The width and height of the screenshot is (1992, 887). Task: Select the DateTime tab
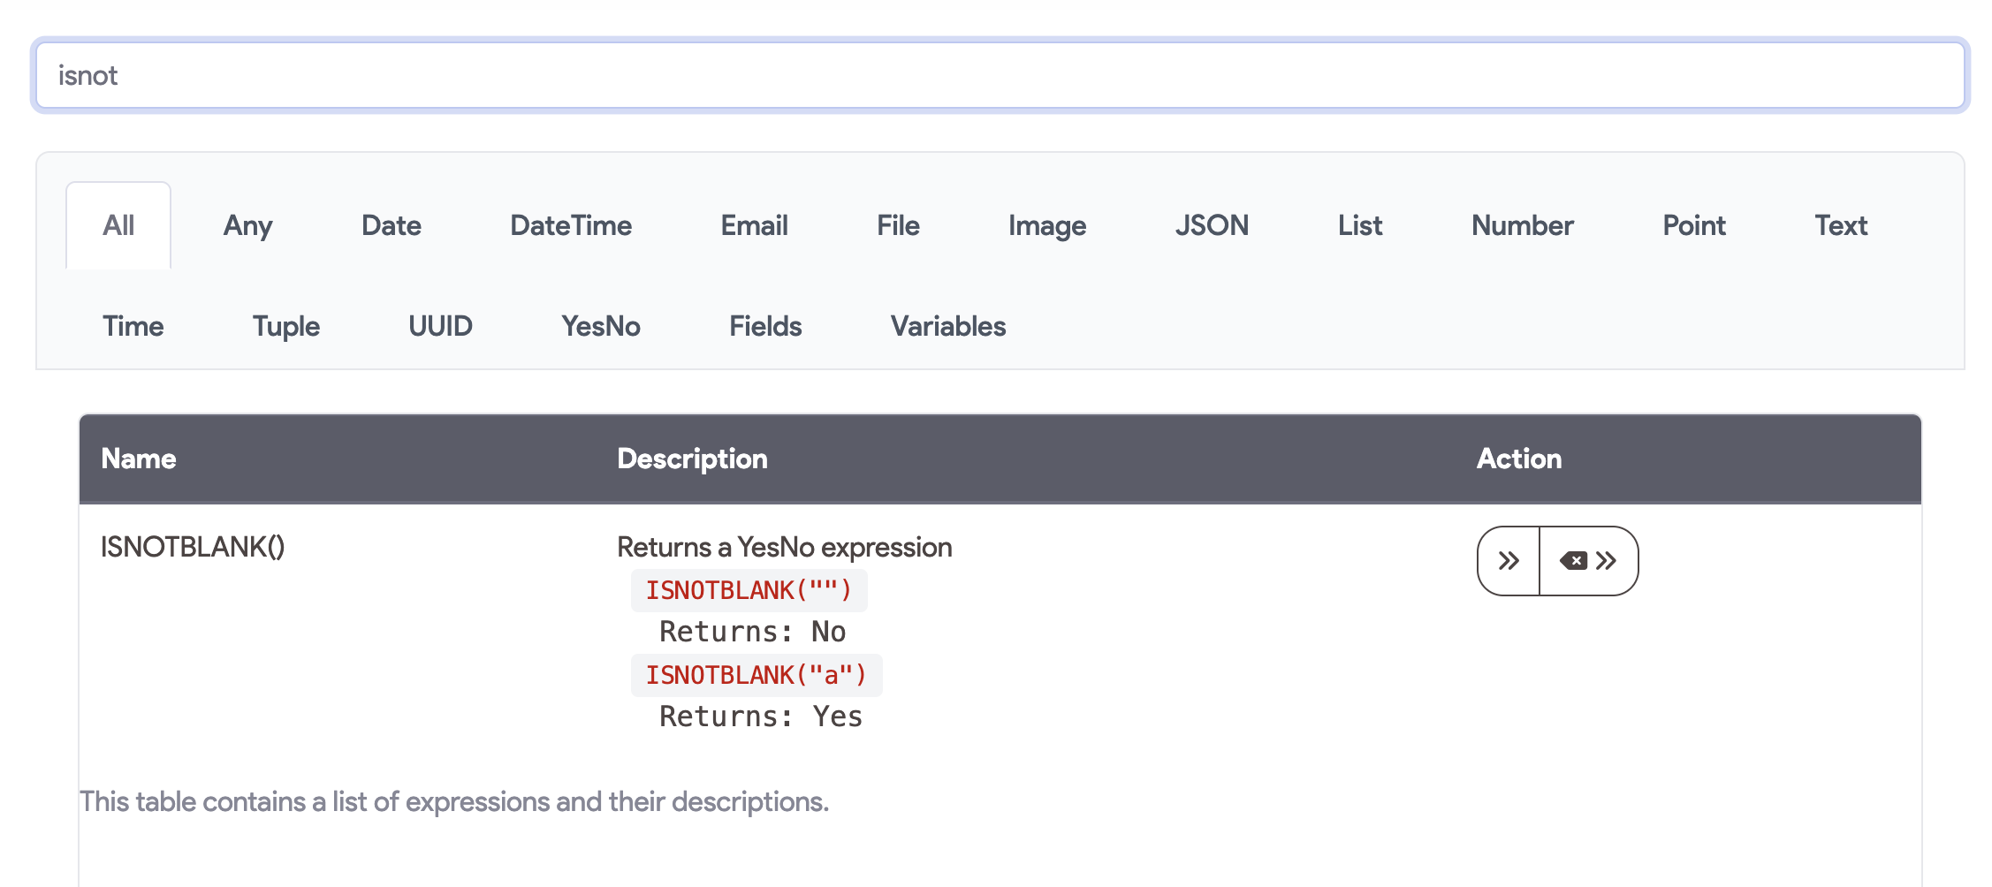pos(570,225)
